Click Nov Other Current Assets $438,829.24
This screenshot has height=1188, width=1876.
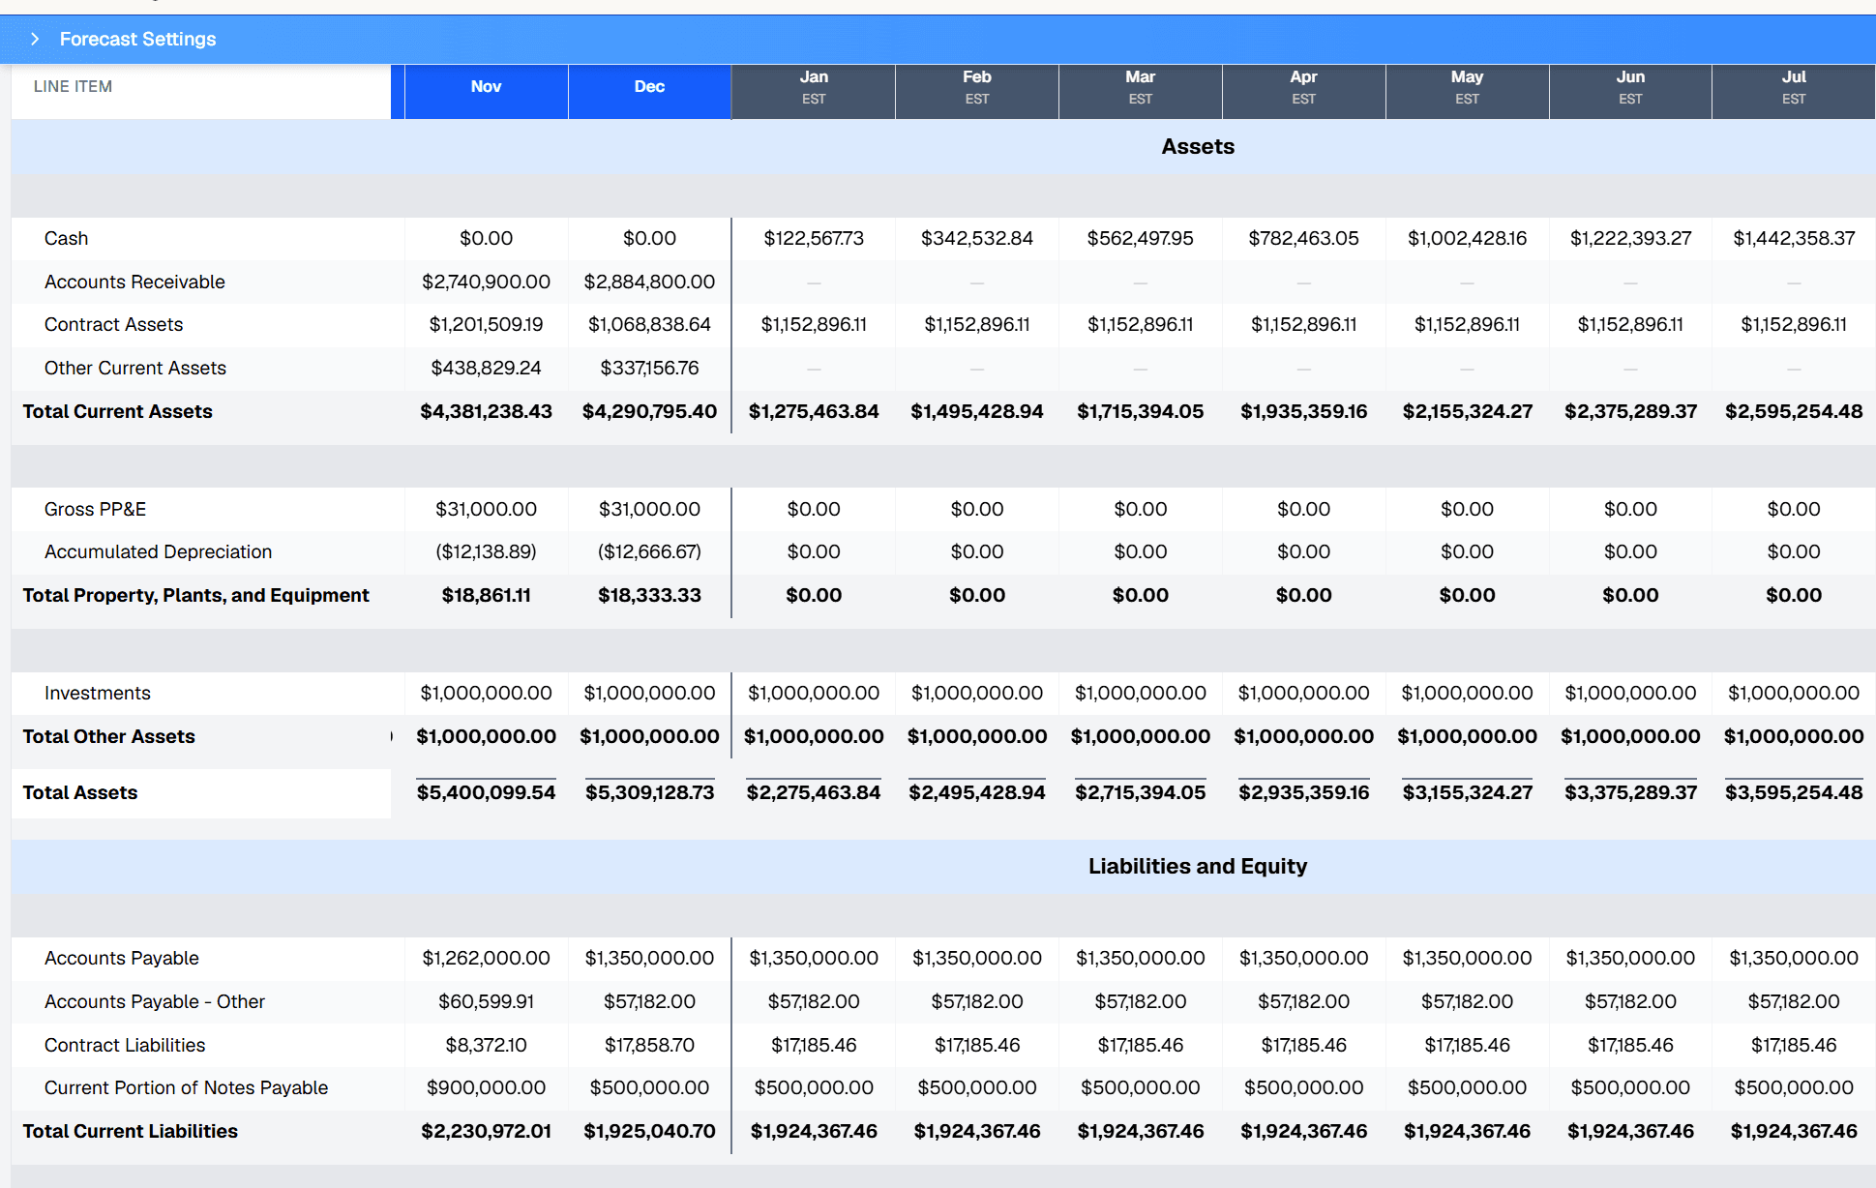pyautogui.click(x=486, y=368)
